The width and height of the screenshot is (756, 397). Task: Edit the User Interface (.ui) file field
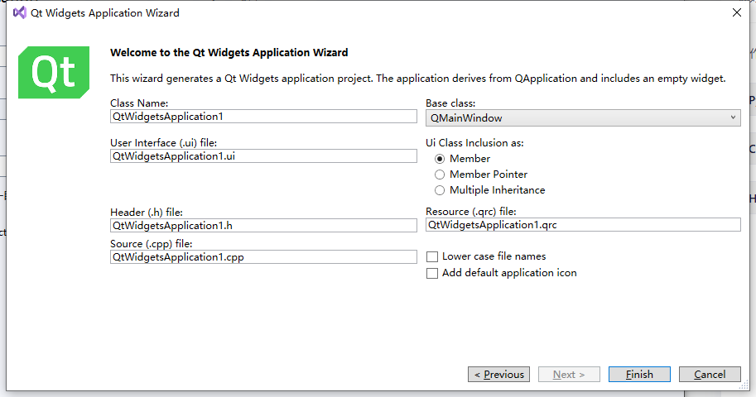click(263, 156)
